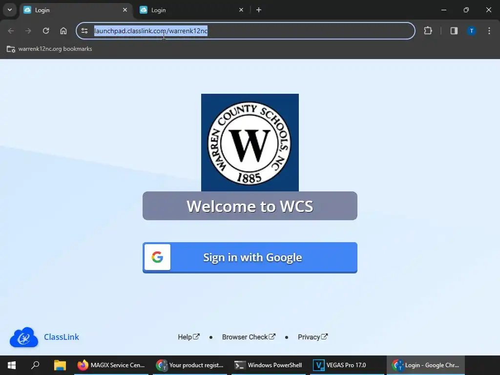This screenshot has width=500, height=375.
Task: Minimize the Chrome window
Action: (x=443, y=10)
